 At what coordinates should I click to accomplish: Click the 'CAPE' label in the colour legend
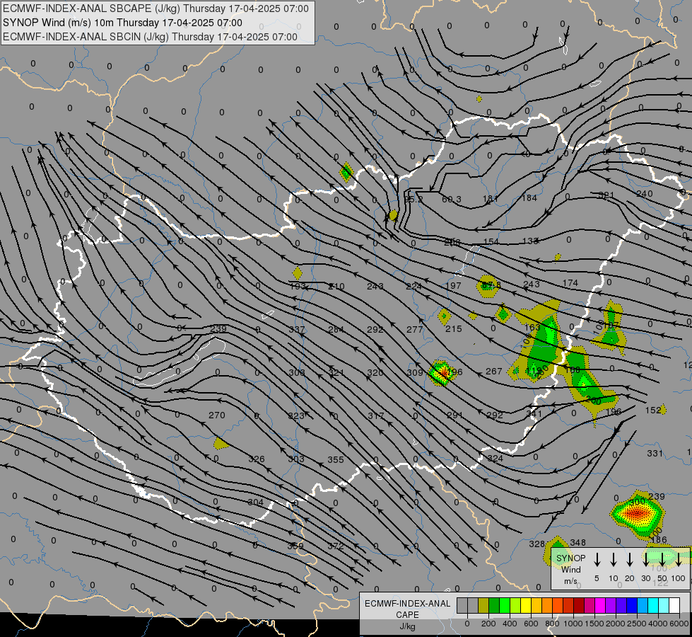tap(407, 615)
